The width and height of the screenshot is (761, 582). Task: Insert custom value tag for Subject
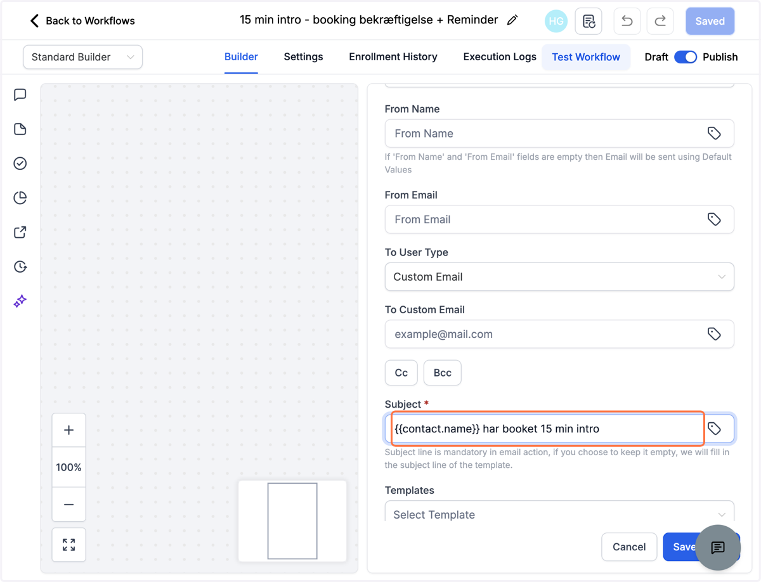(x=714, y=429)
